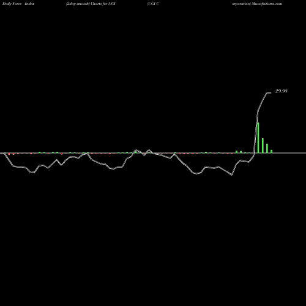The image size is (306, 306).
Task: Click the MunafaSutra.com watermark text
Action: point(267,4)
